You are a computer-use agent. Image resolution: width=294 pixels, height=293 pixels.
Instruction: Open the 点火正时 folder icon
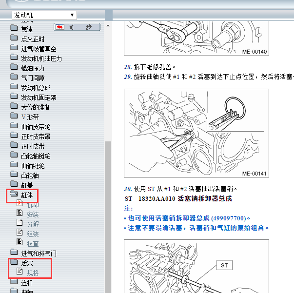[x=14, y=38]
